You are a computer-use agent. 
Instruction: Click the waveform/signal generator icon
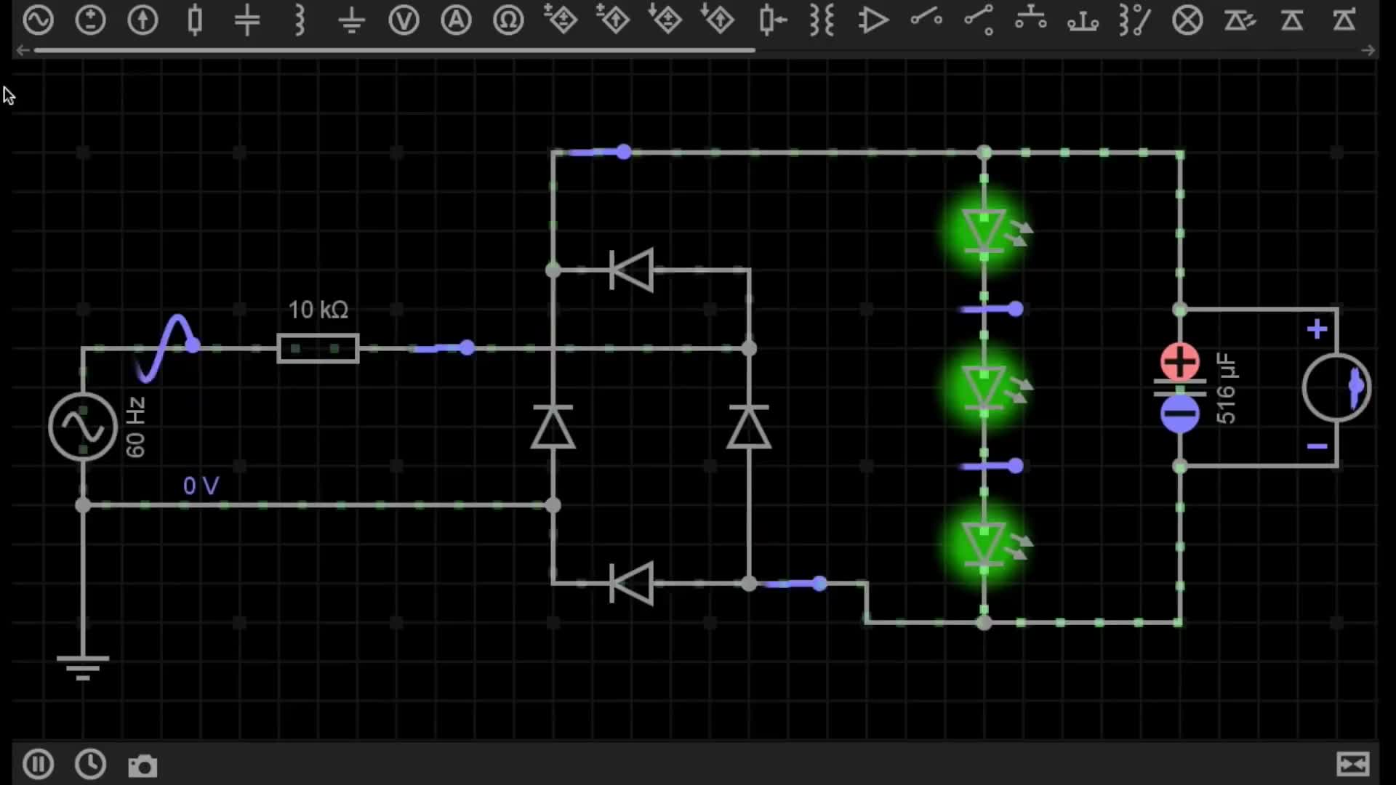(x=37, y=21)
